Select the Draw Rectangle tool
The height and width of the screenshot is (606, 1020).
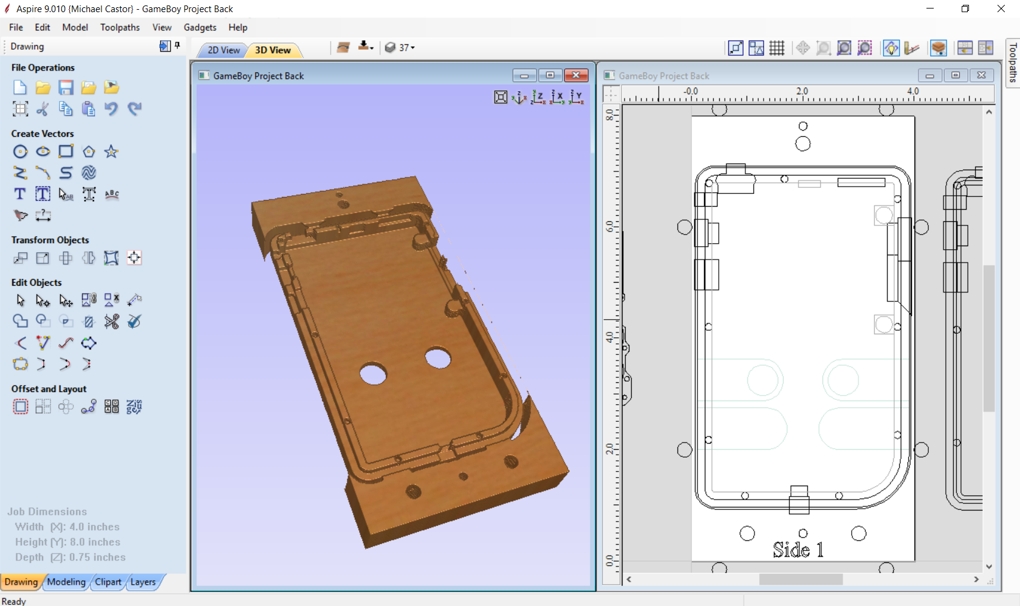click(x=66, y=151)
